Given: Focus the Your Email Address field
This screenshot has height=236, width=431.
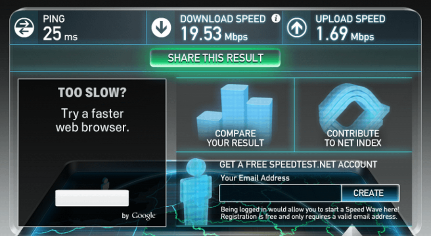Looking at the screenshot, I should 280,193.
